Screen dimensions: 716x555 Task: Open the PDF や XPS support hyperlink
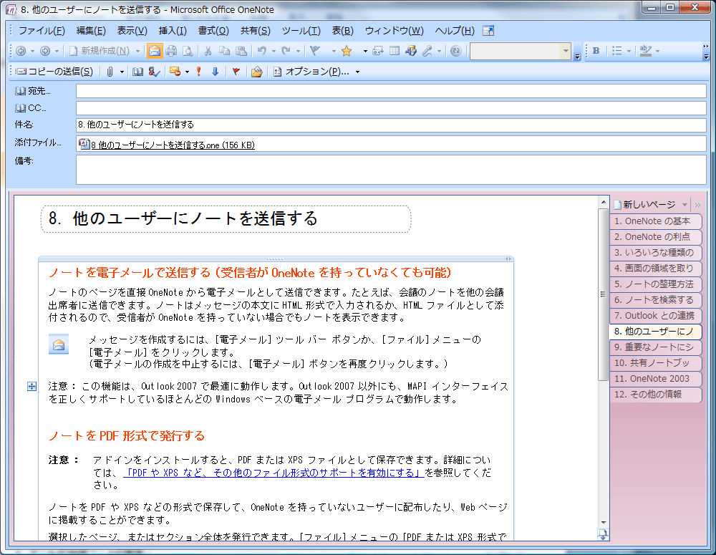(274, 473)
